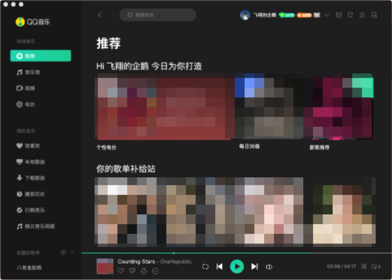The height and width of the screenshot is (280, 392).
Task: Collapse the 创建的歌单 section
Action: pos(73,253)
